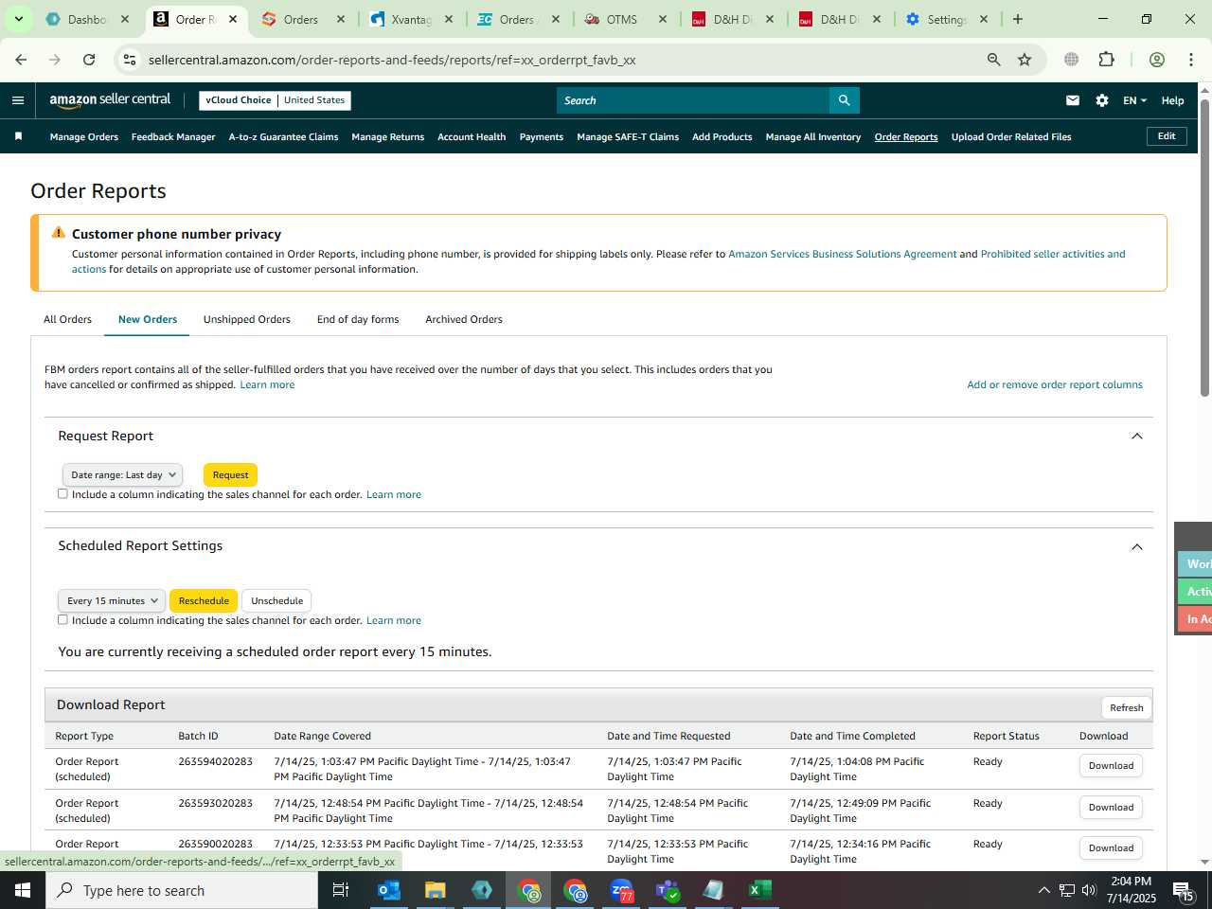Open File Explorer from the taskbar
This screenshot has height=909, width=1212.
click(436, 890)
